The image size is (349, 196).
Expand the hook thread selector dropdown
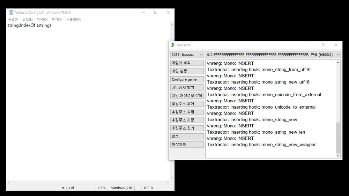[x=273, y=55]
